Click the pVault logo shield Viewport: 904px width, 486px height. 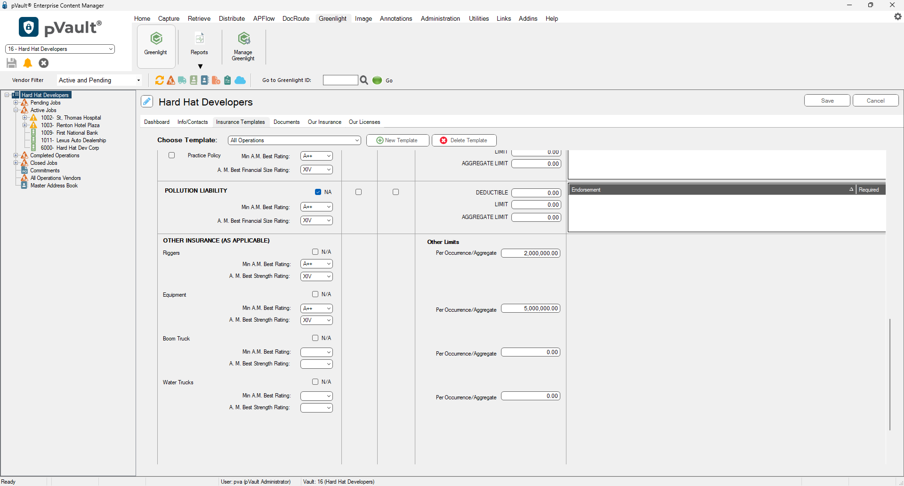[29, 27]
